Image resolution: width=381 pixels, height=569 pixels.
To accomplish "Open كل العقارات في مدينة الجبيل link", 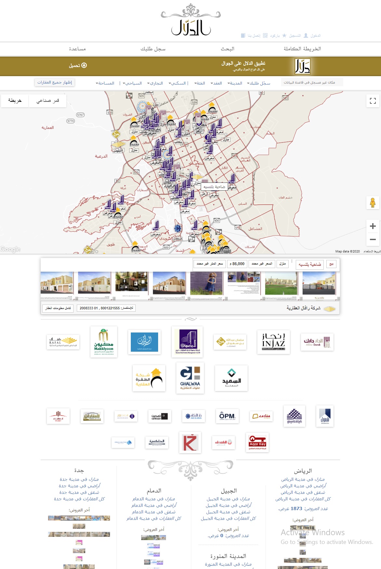I will pyautogui.click(x=228, y=518).
